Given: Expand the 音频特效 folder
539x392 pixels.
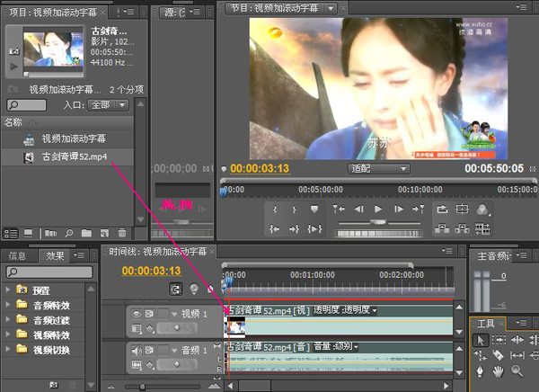Looking at the screenshot, I should point(7,304).
